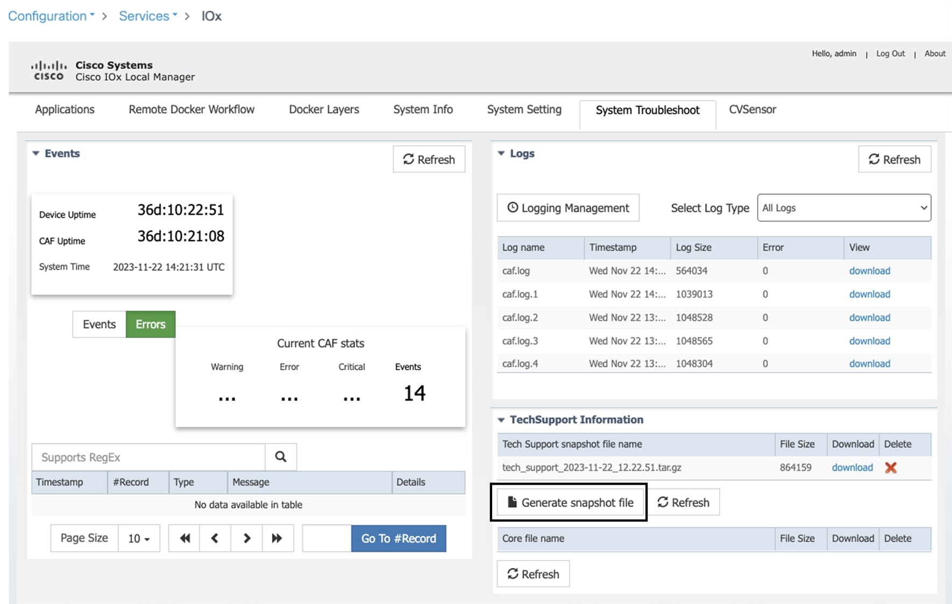
Task: Collapse the TechSupport Information section
Action: click(x=501, y=420)
